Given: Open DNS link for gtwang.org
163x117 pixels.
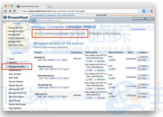Looking at the screenshot, I should [40, 60].
